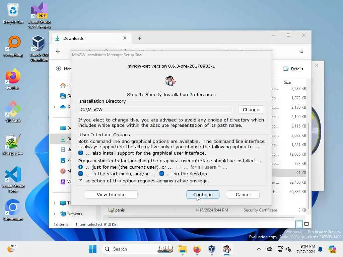Image resolution: width=343 pixels, height=257 pixels.
Task: Switch Downloads window to large thumbnails view
Action: [306, 225]
